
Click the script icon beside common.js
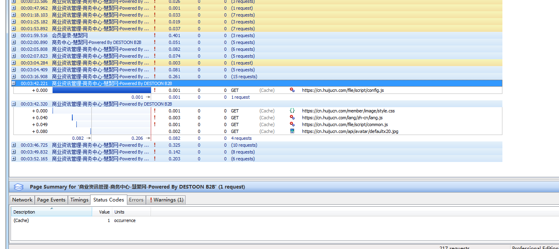(292, 124)
